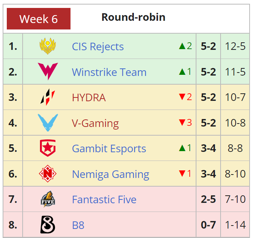
Task: Open the B8 team link
Action: click(x=78, y=225)
